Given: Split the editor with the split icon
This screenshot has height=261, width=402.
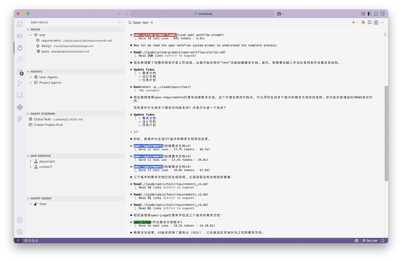Looking at the screenshot, I should [x=369, y=23].
